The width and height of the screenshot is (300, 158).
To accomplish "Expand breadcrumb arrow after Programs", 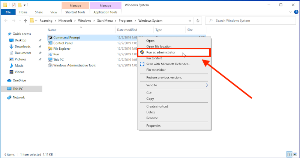I will point(135,21).
